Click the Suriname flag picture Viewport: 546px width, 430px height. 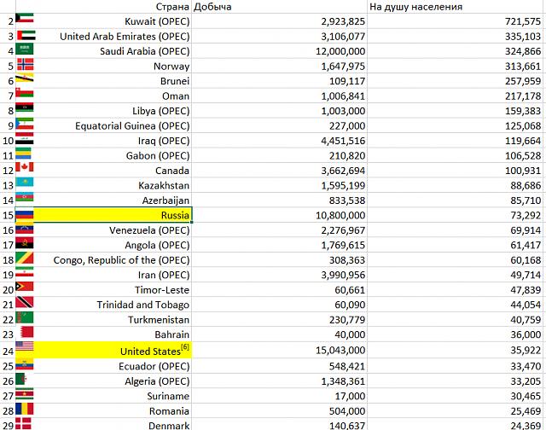pyautogui.click(x=25, y=393)
